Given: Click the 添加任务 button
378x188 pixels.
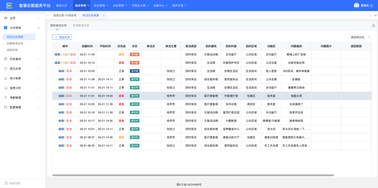Looking at the screenshot, I should (62, 37).
